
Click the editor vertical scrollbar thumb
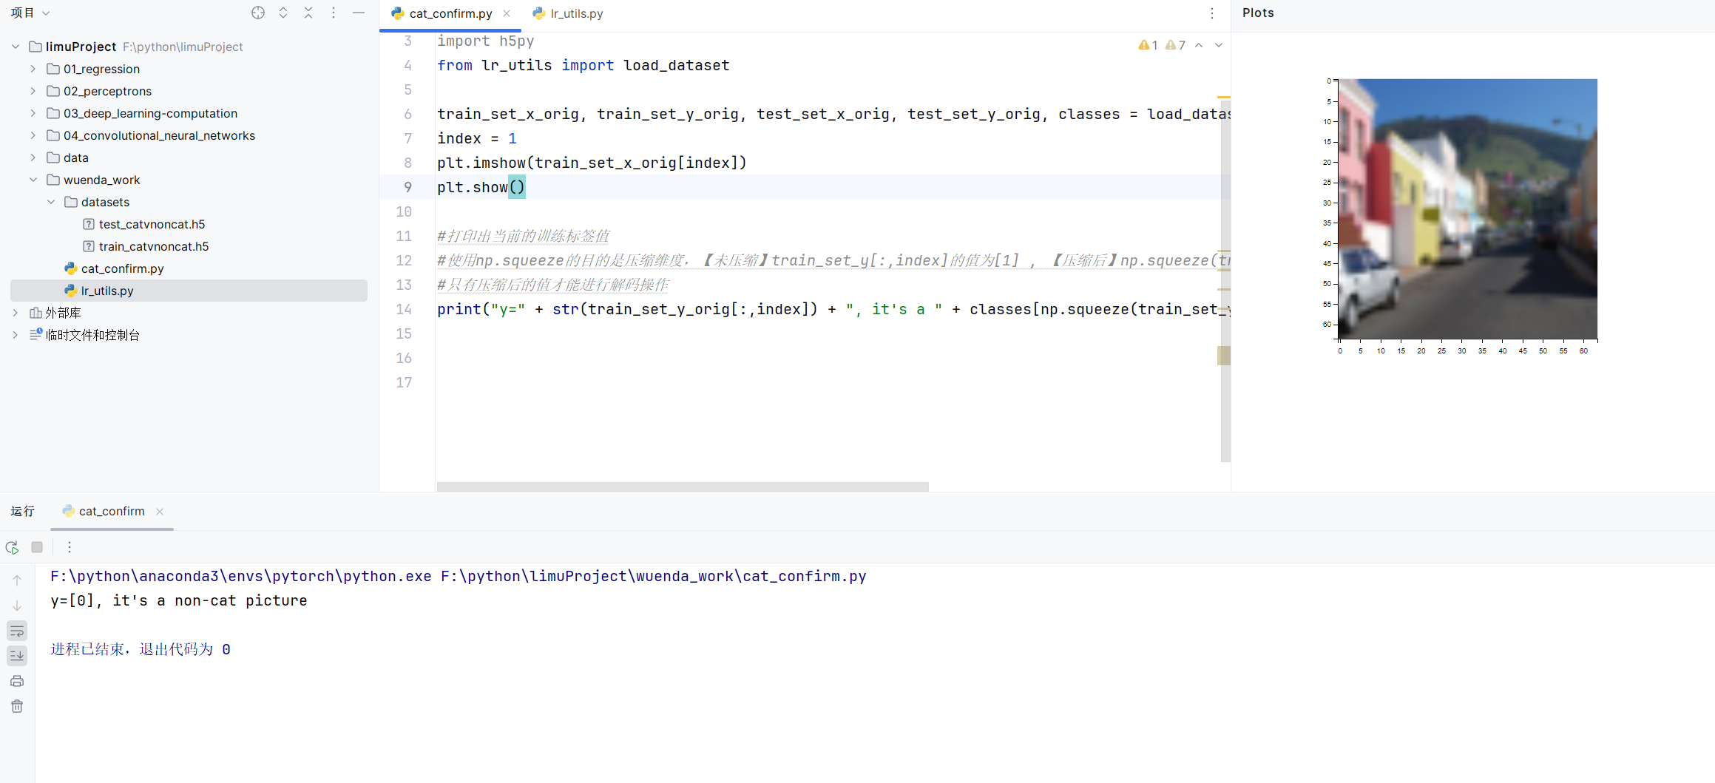[1225, 281]
